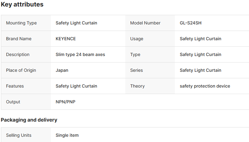The height and width of the screenshot is (142, 249).
Task: Click the Brand Name label
Action: 19,39
